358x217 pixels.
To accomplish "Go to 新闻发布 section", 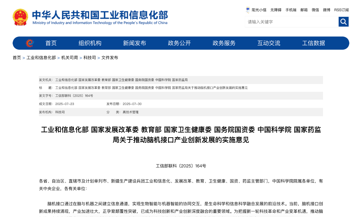I will tap(135, 43).
